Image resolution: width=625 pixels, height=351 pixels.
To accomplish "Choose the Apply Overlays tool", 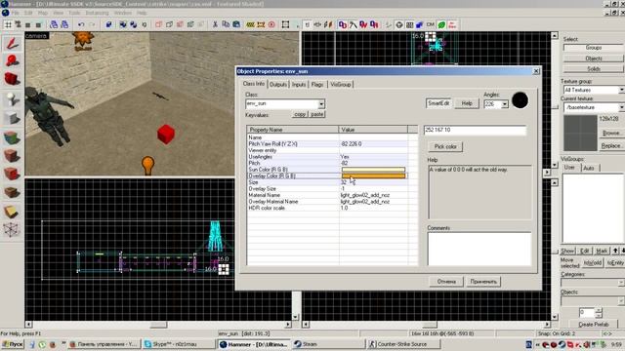I will coord(12,192).
